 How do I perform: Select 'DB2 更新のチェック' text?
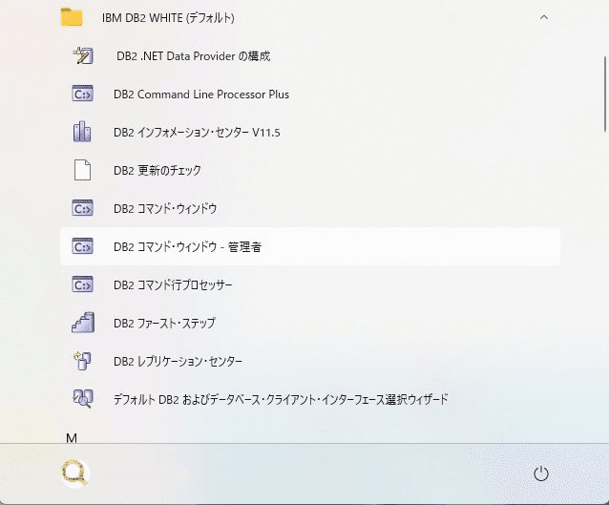[x=157, y=170]
